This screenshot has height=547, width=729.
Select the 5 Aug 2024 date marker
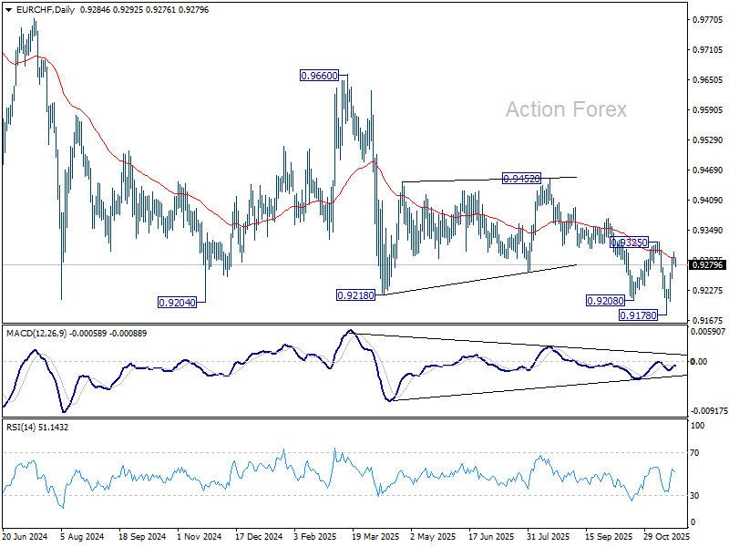coord(82,536)
